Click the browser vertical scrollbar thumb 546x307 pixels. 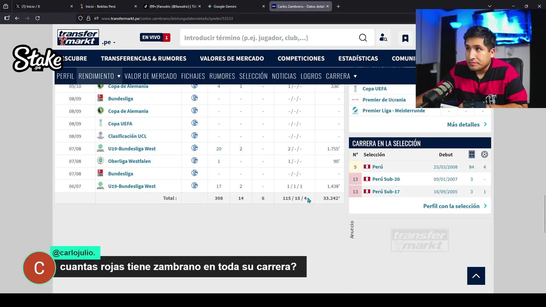click(x=544, y=214)
